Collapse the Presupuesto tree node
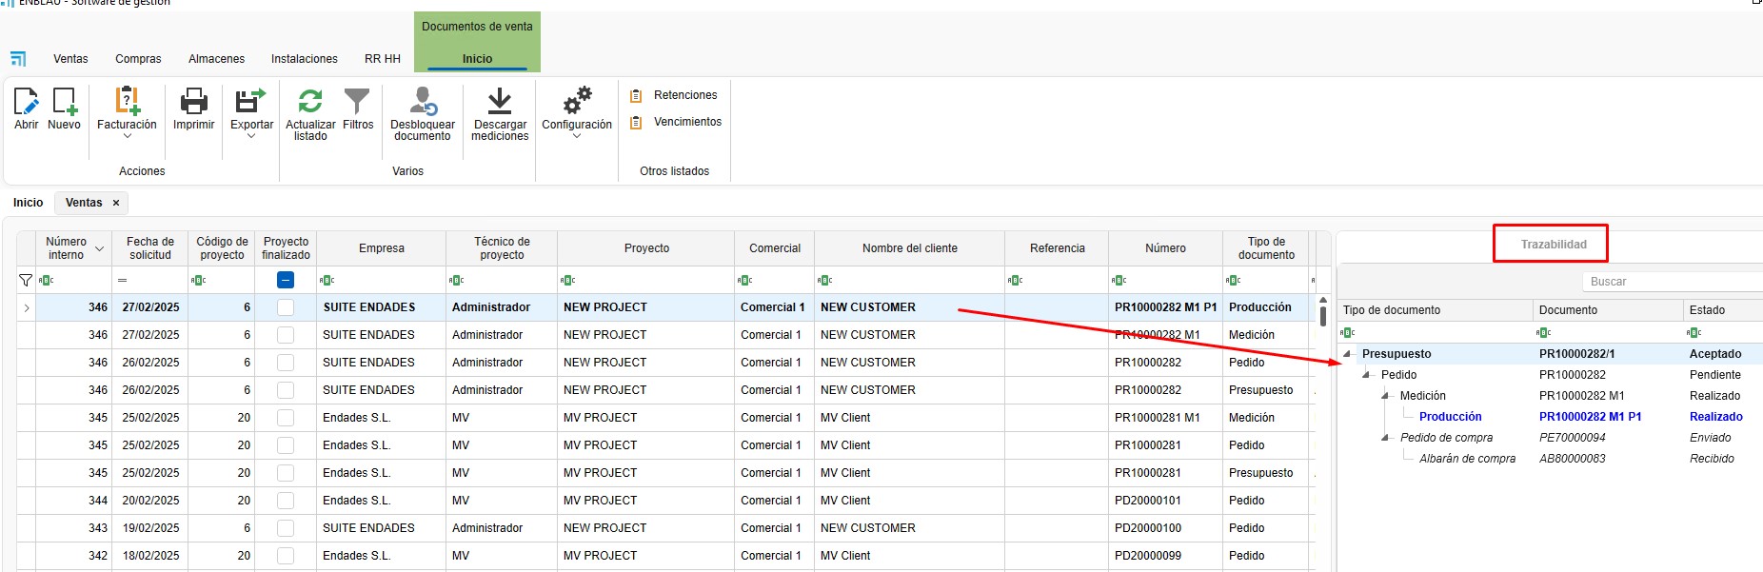Screen dimensions: 1763x572 coord(1347,354)
